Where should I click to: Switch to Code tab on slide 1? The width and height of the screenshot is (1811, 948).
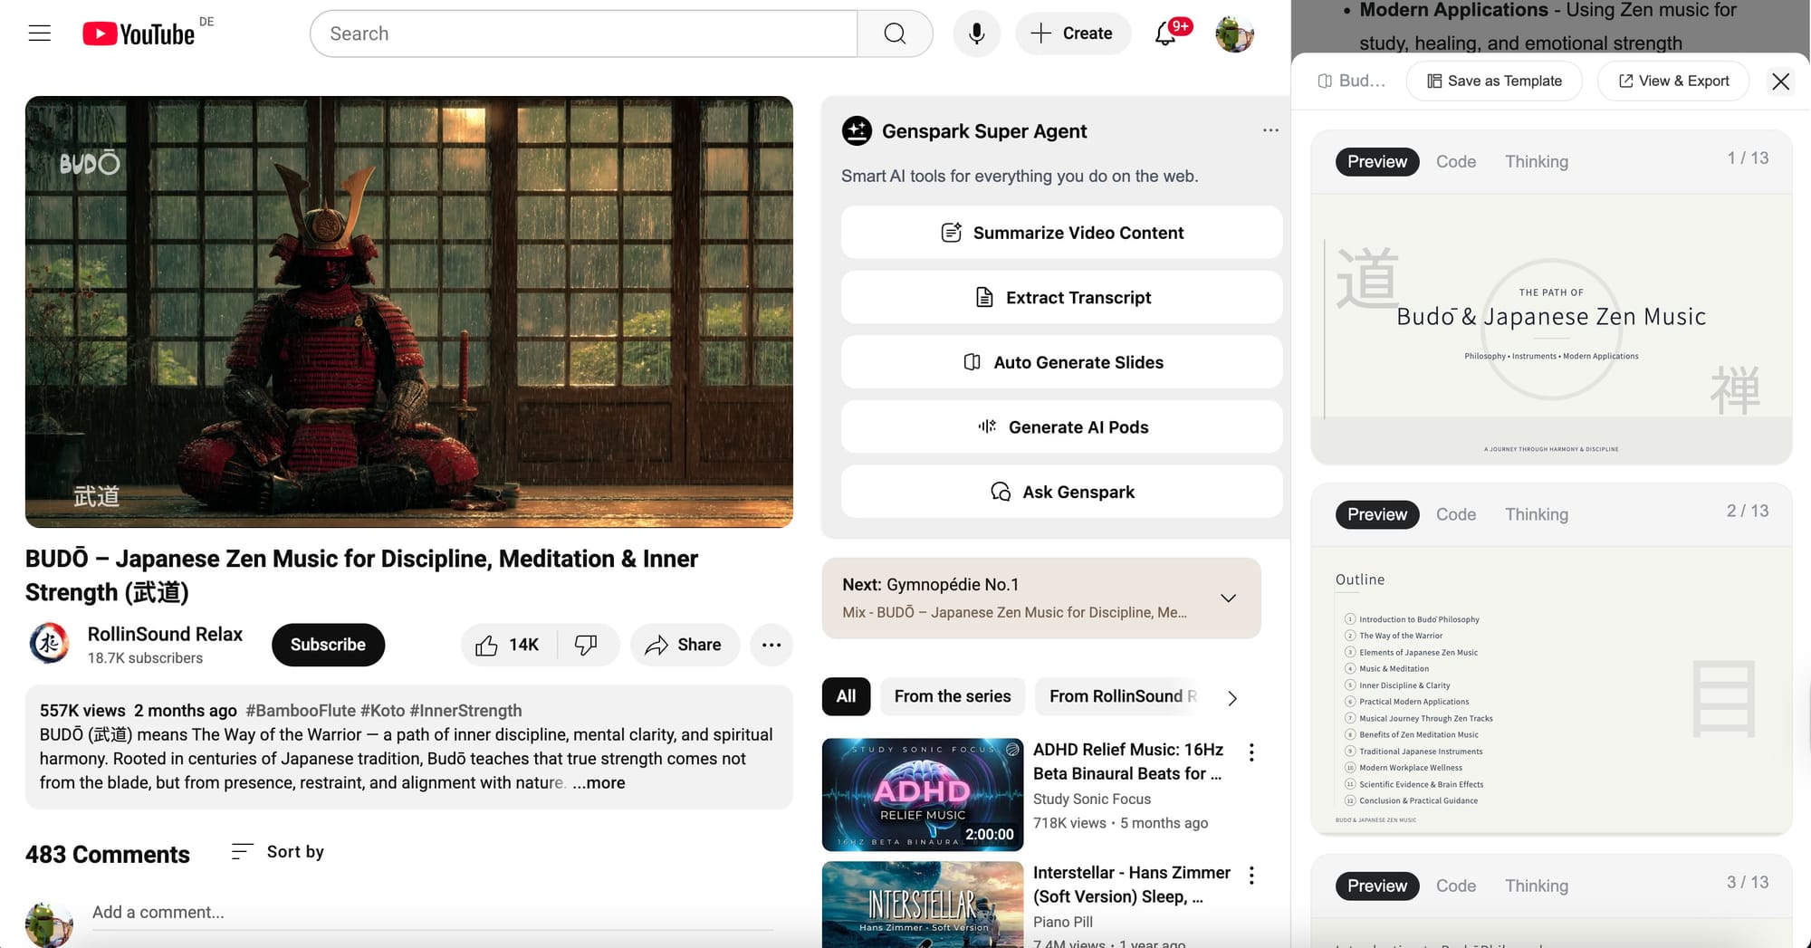(1455, 162)
